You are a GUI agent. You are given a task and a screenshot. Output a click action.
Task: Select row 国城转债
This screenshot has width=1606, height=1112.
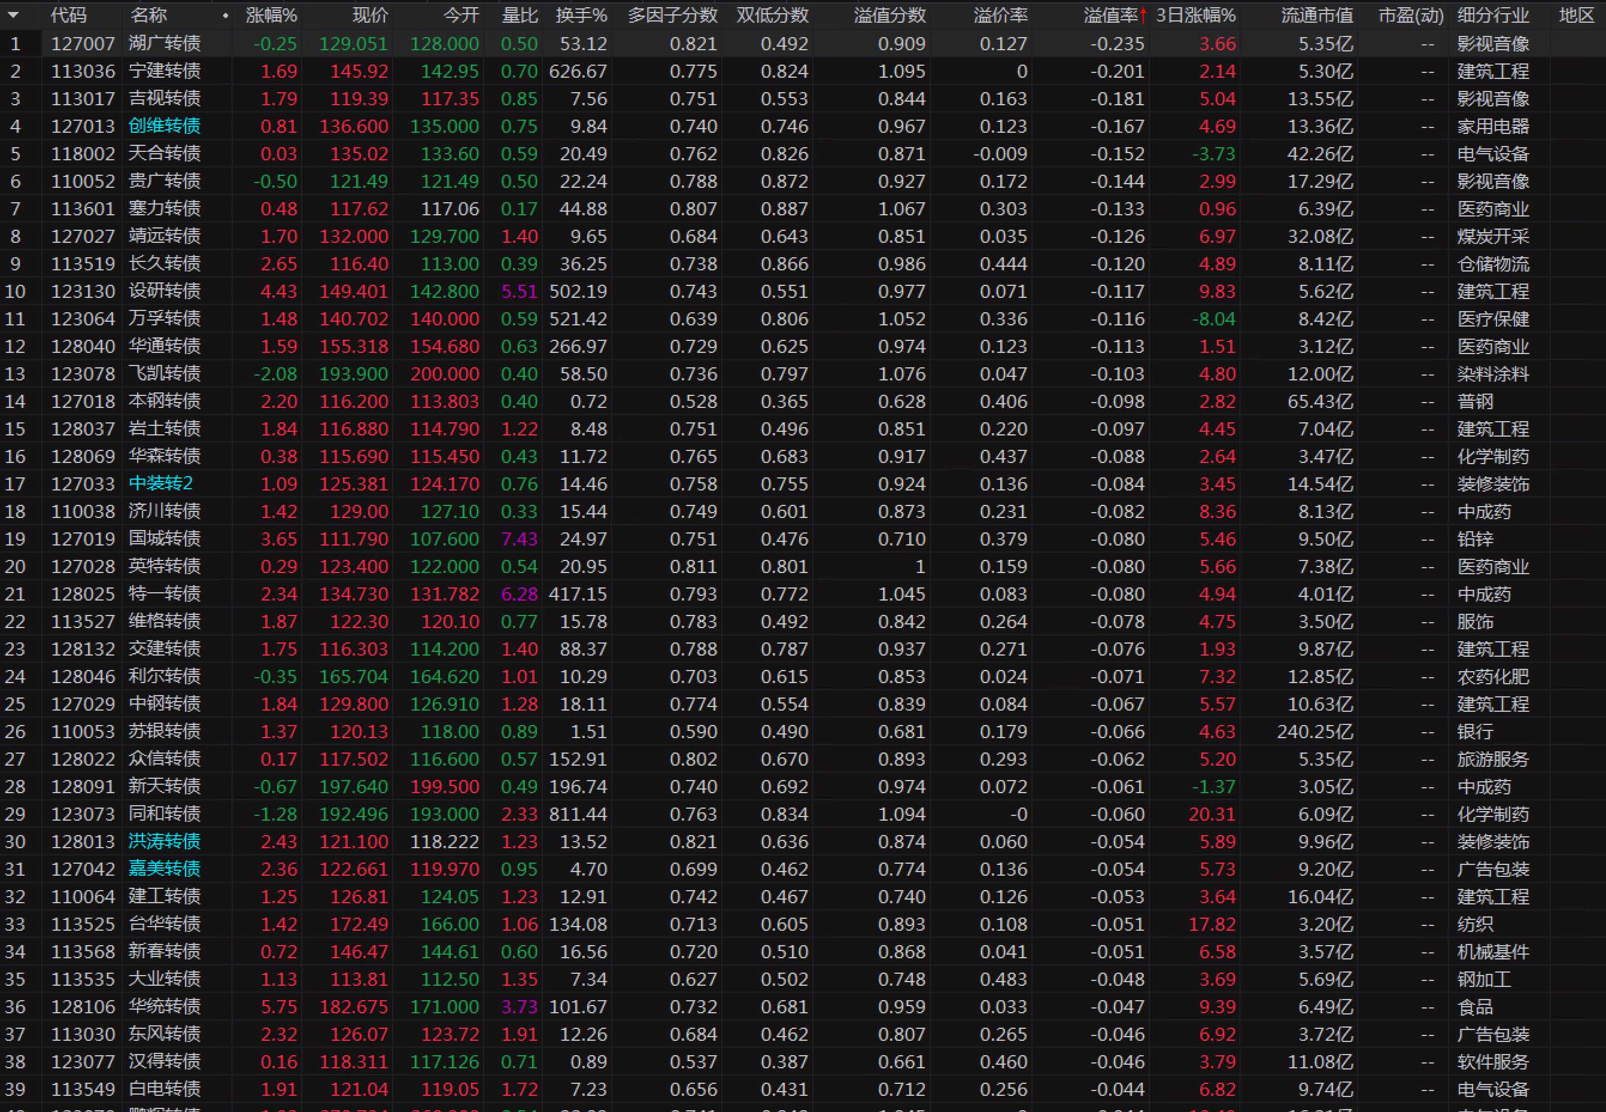(x=803, y=540)
